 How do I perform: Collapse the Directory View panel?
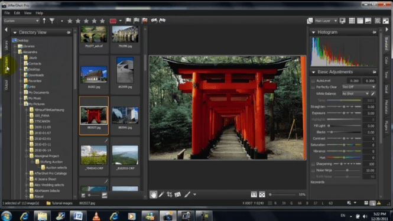click(15, 32)
